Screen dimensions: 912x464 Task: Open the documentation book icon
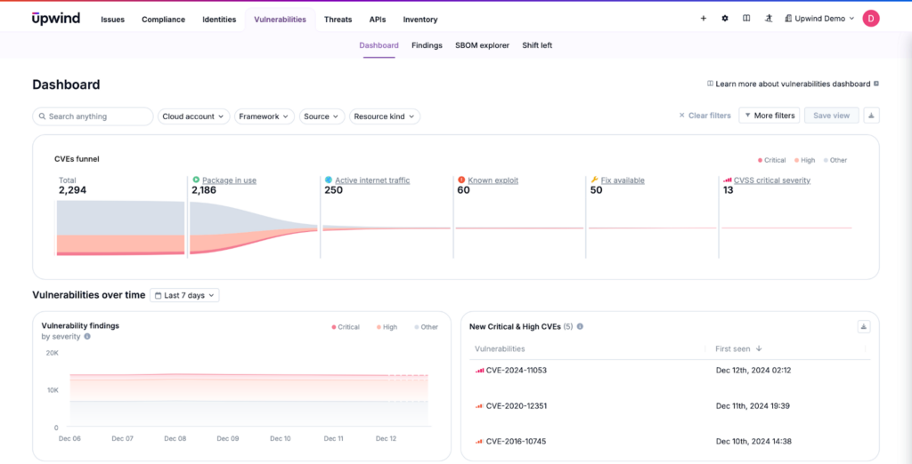pyautogui.click(x=746, y=19)
